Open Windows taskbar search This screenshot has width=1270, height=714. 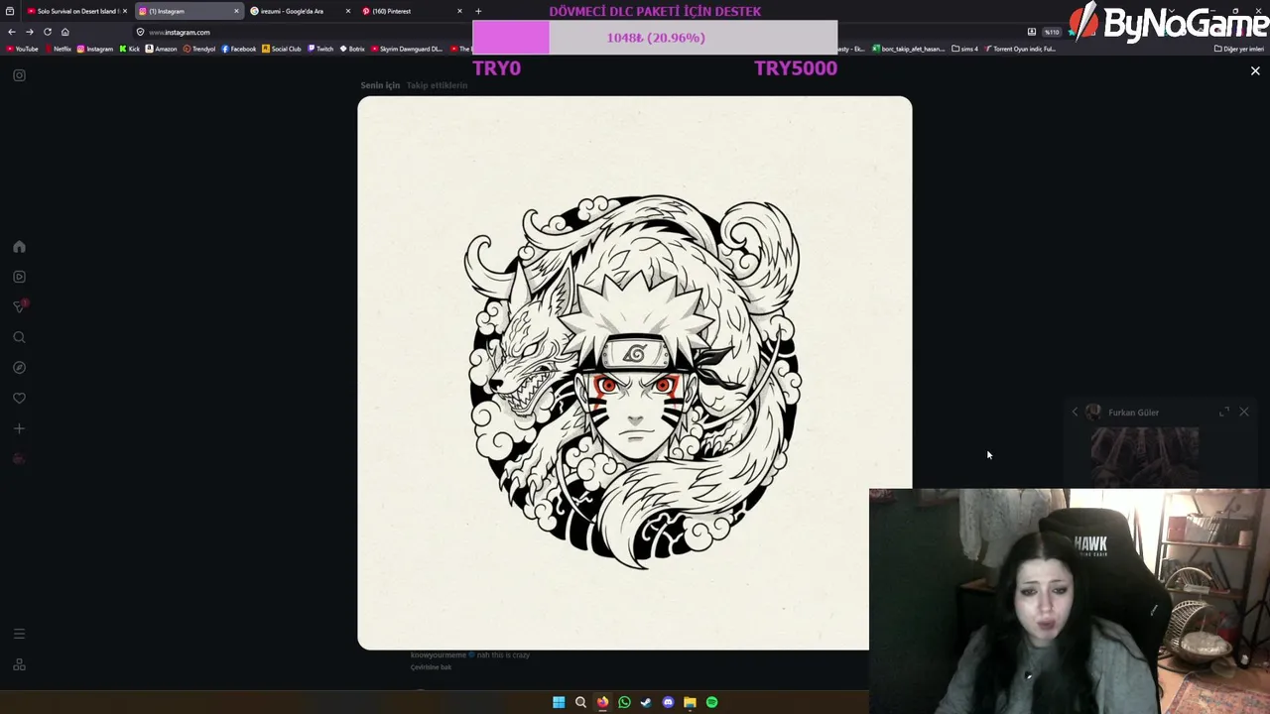(x=580, y=702)
